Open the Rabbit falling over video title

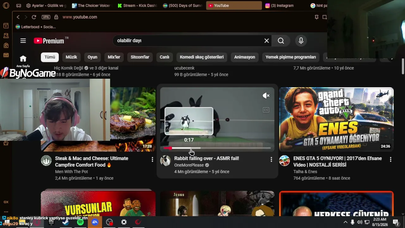pos(207,158)
